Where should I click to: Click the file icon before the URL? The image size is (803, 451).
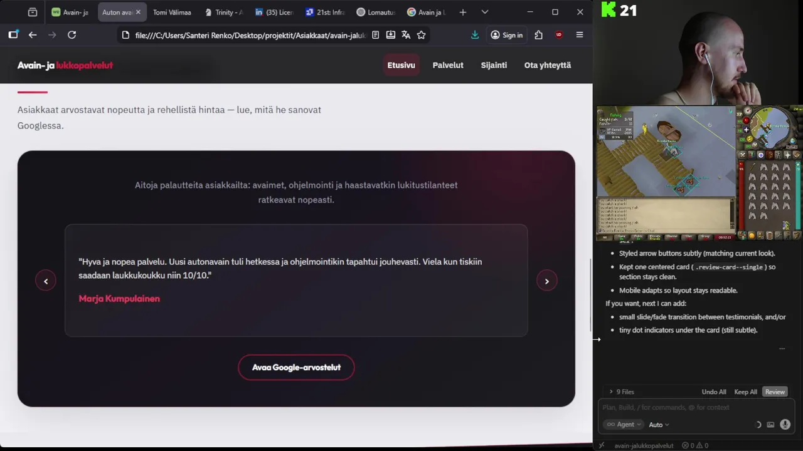(125, 35)
